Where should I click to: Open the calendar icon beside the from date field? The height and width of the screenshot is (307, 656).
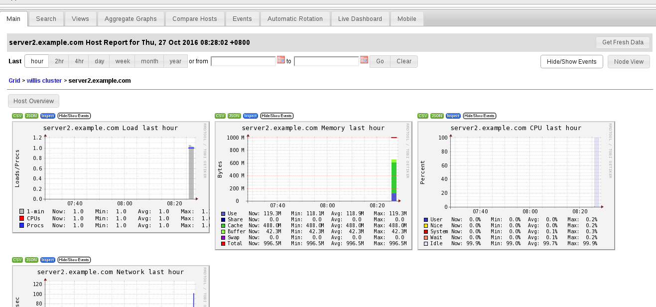click(281, 60)
